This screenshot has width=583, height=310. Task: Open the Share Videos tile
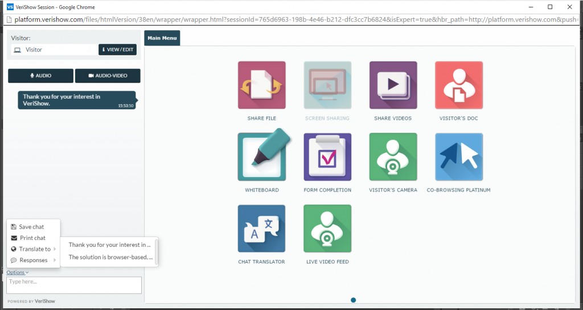pyautogui.click(x=393, y=85)
